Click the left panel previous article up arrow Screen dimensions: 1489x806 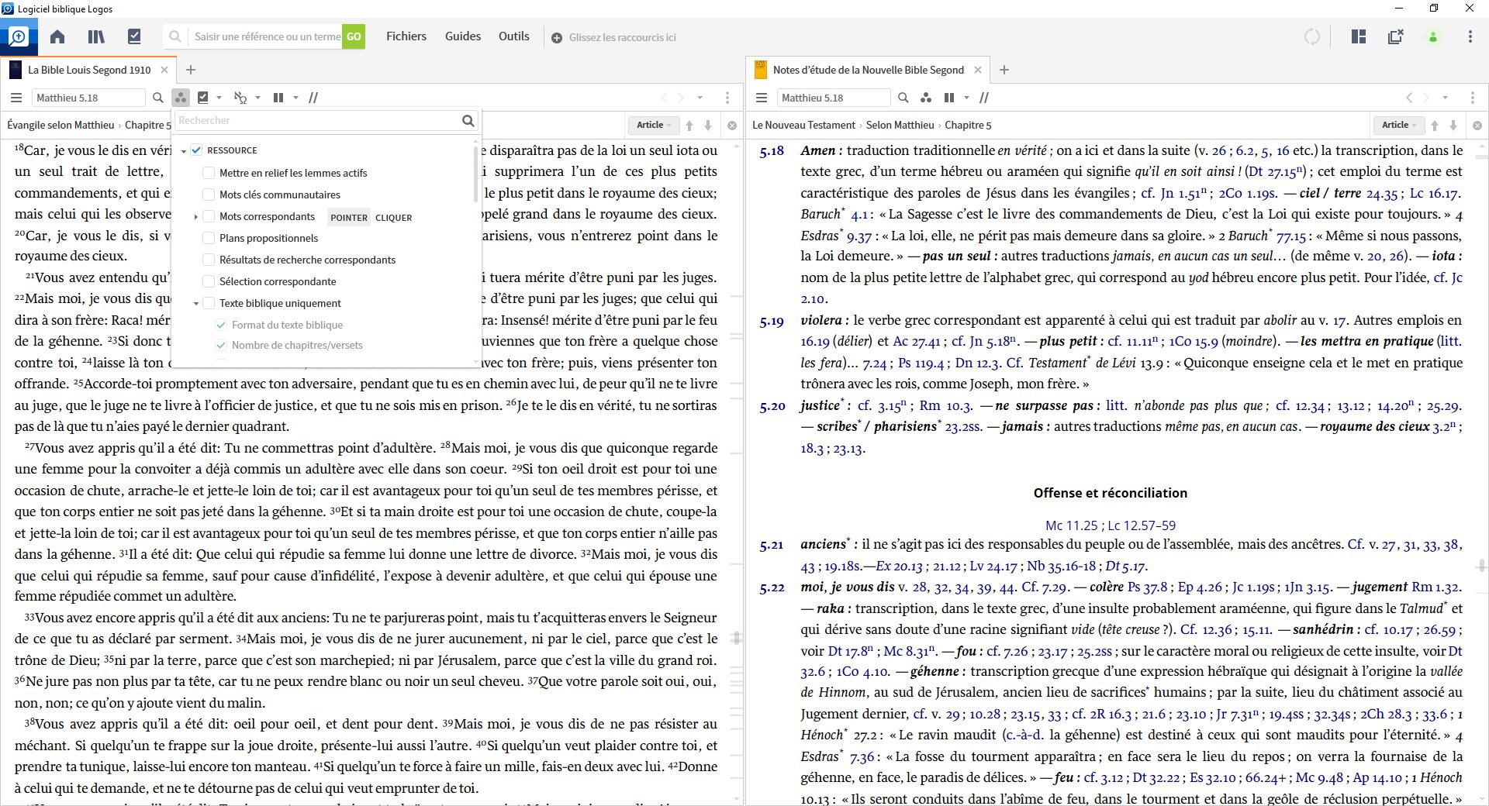click(x=689, y=125)
